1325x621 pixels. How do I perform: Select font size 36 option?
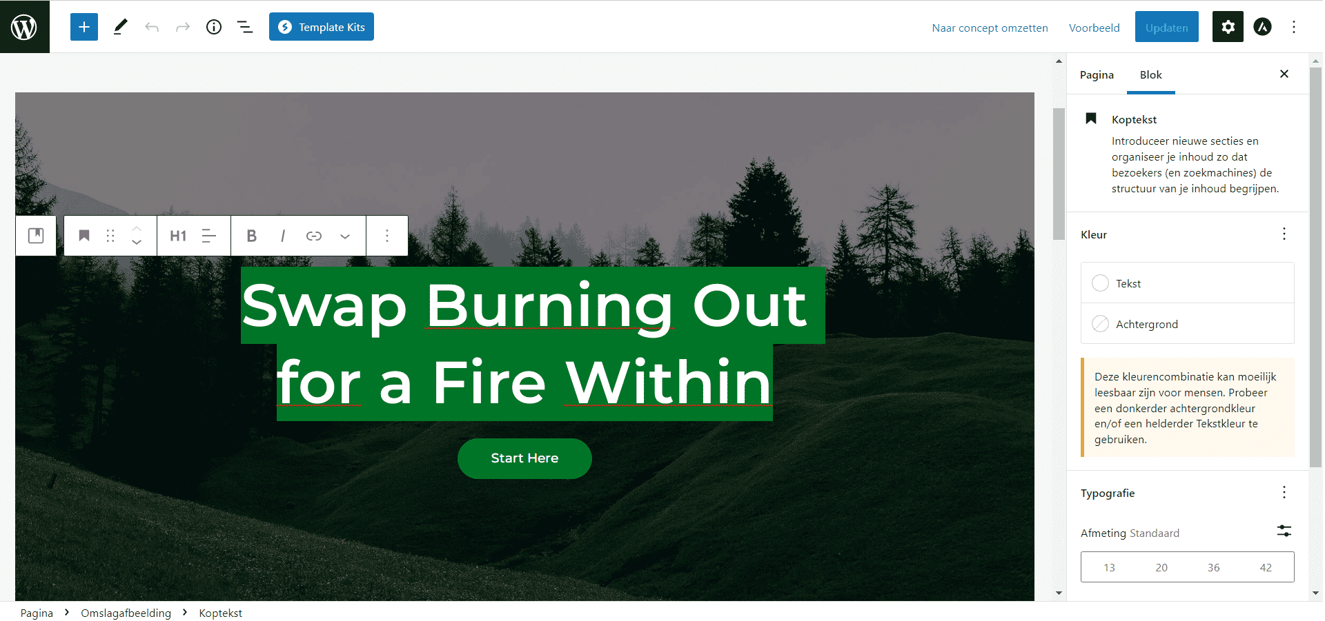click(x=1213, y=567)
